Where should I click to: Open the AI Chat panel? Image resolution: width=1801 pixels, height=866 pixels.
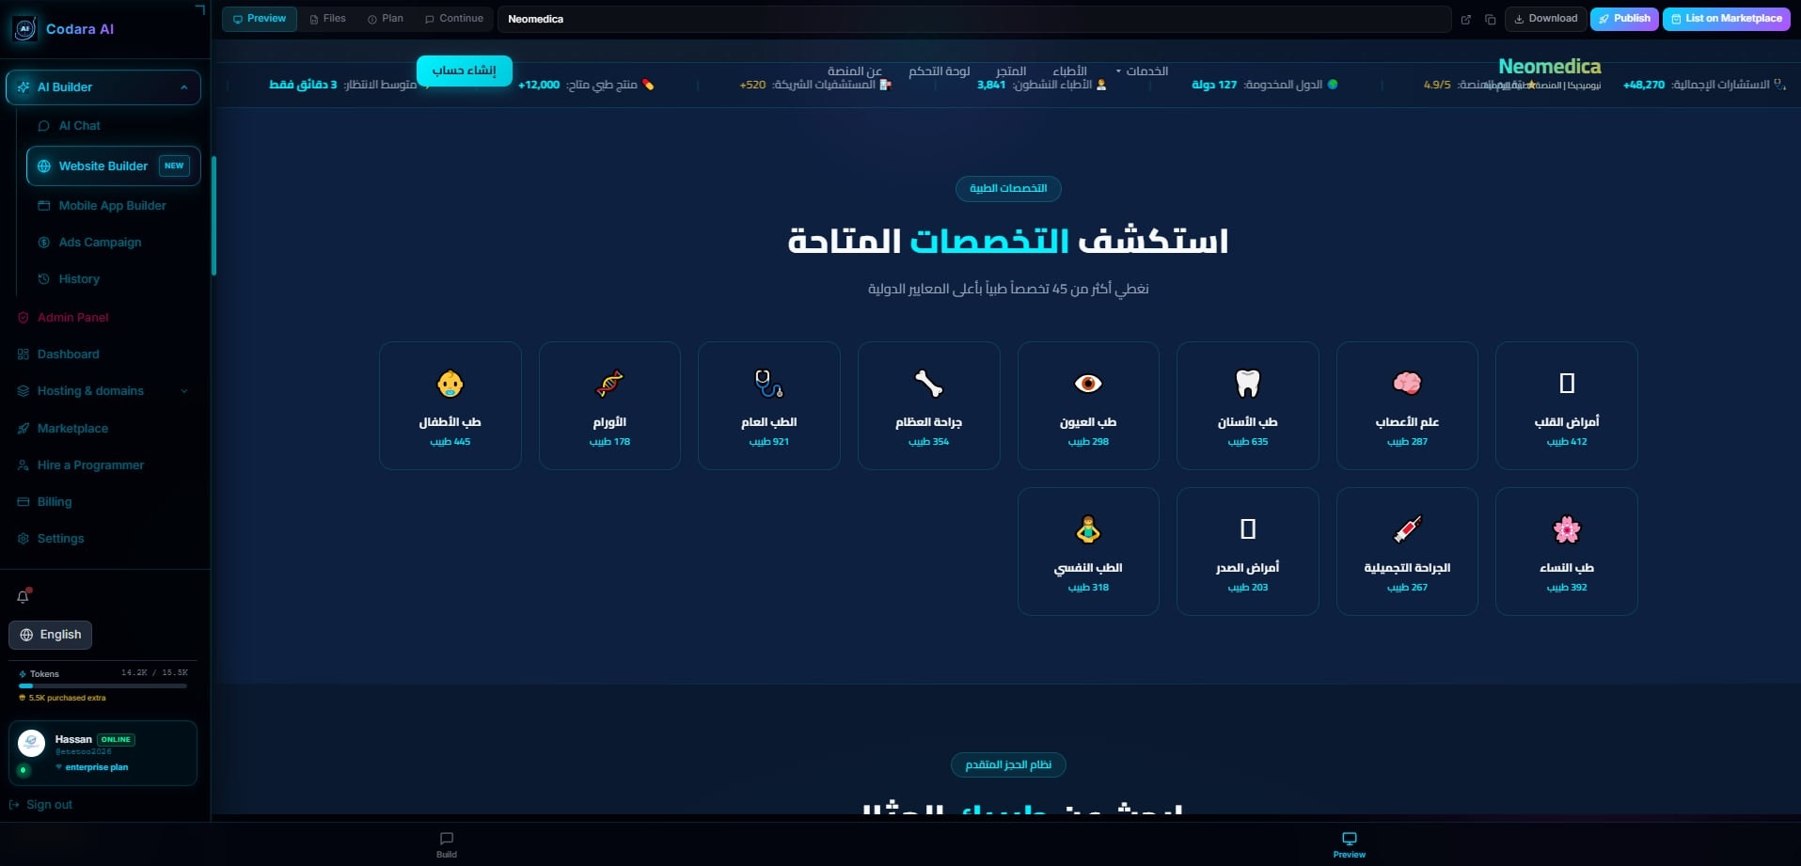point(79,125)
